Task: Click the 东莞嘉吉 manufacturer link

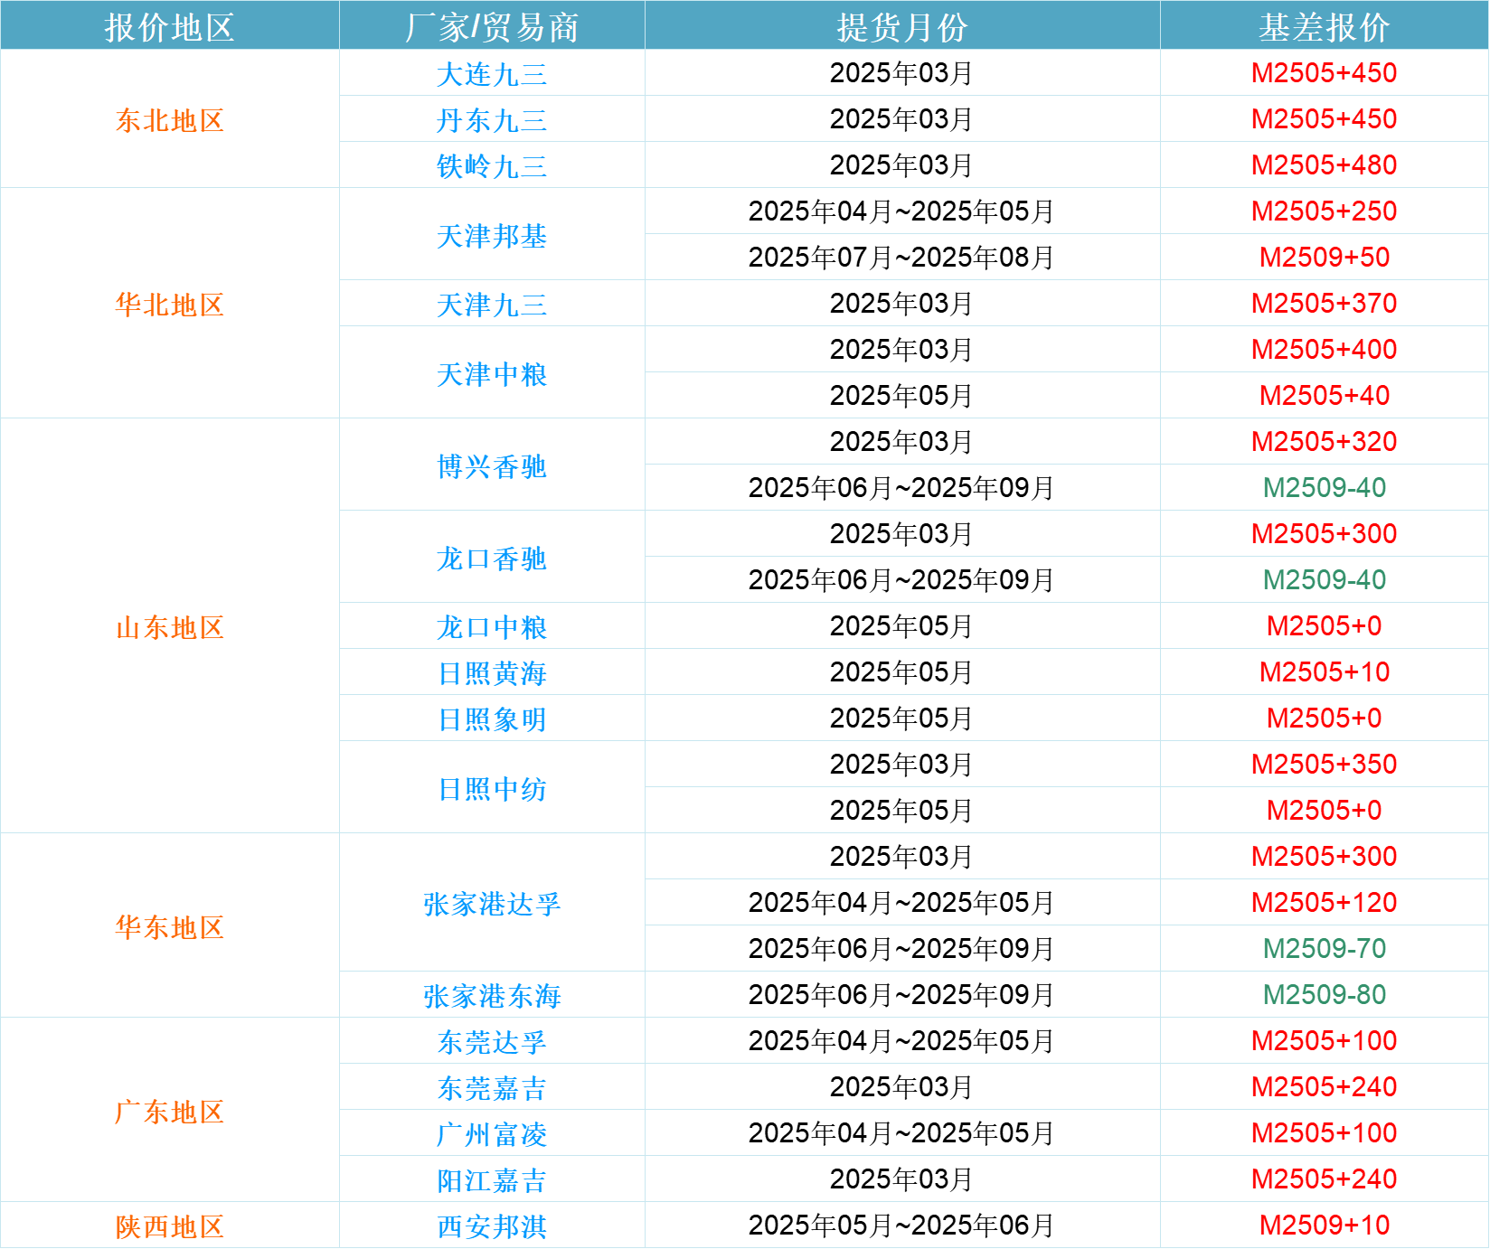Action: click(492, 1088)
